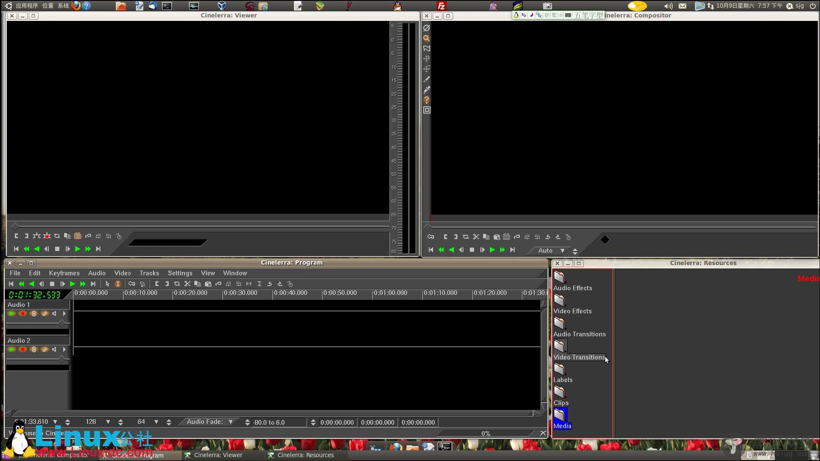Screen dimensions: 820x461
Task: Toggle arm track (red) for Audio 1
Action: click(x=23, y=314)
